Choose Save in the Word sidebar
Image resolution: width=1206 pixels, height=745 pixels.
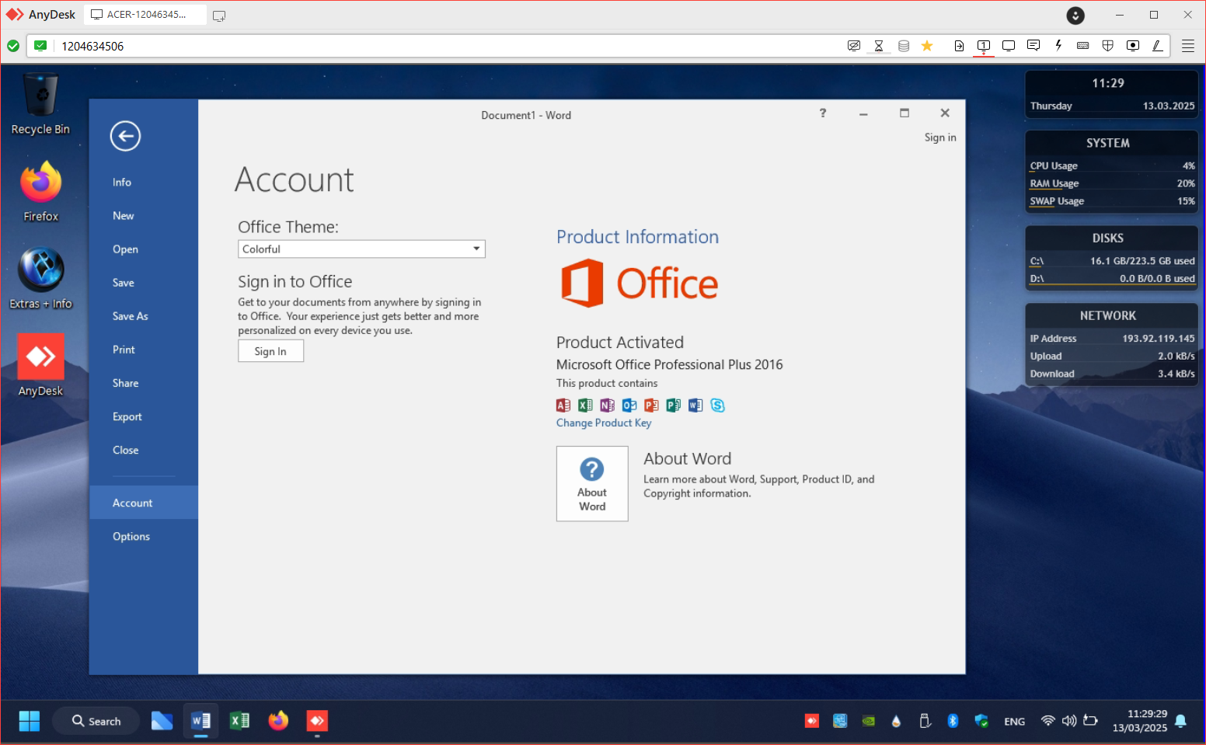click(123, 282)
